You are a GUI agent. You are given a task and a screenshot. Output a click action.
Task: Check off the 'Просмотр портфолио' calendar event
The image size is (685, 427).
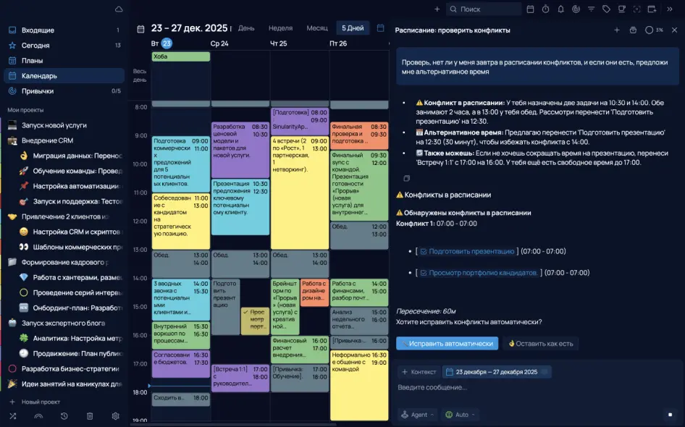tap(246, 311)
